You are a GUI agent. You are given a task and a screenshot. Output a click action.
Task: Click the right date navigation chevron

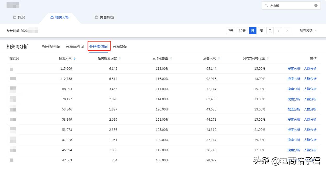pyautogui.click(x=287, y=31)
